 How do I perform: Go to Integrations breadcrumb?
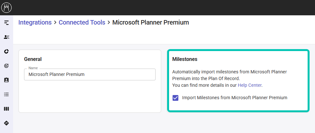(x=35, y=22)
